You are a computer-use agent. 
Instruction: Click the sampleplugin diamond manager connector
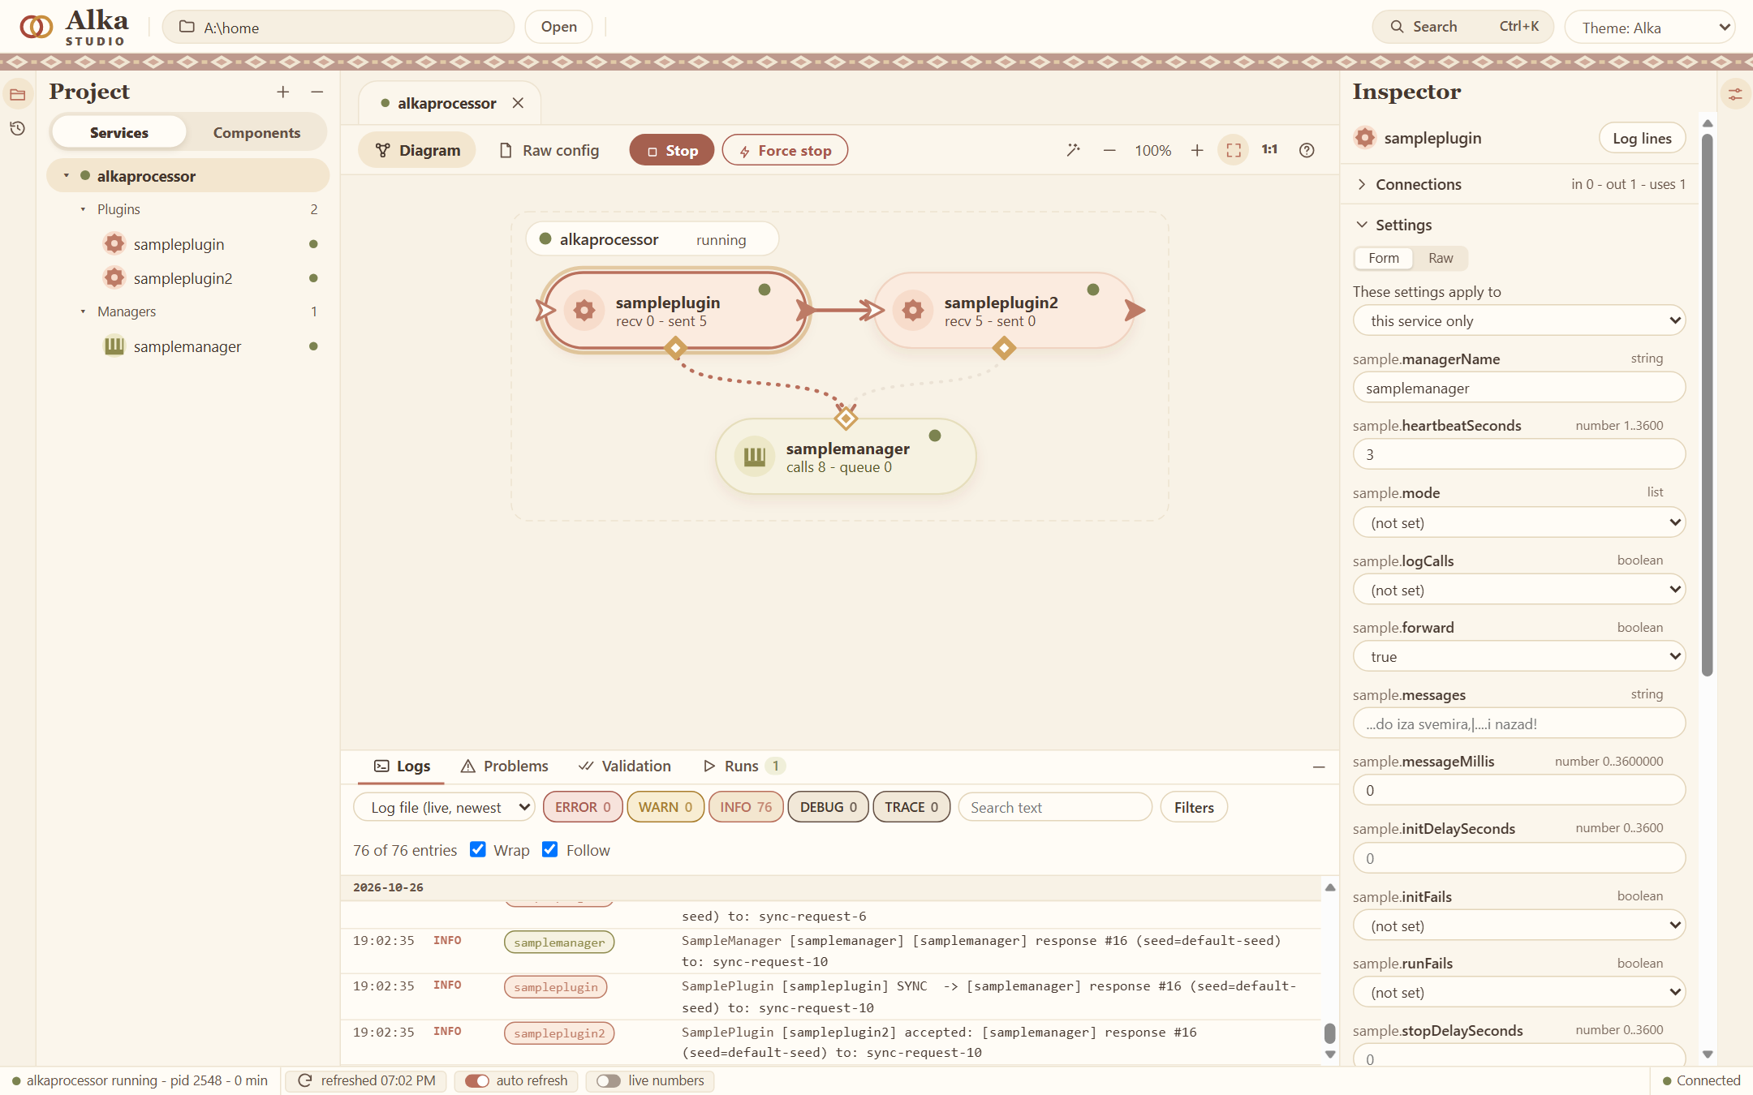(x=675, y=348)
